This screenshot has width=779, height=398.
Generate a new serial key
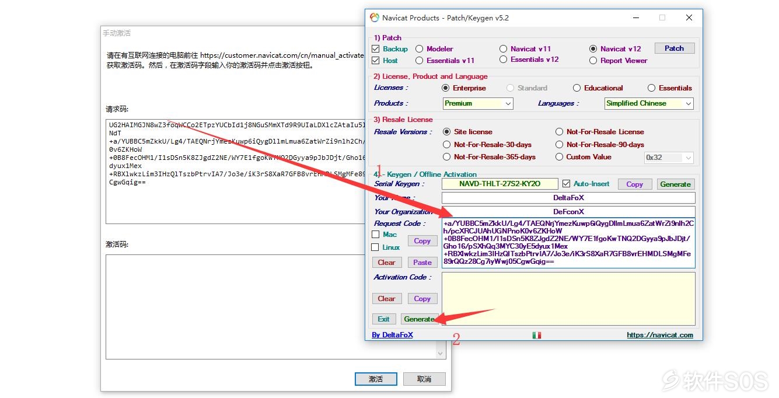pyautogui.click(x=675, y=184)
